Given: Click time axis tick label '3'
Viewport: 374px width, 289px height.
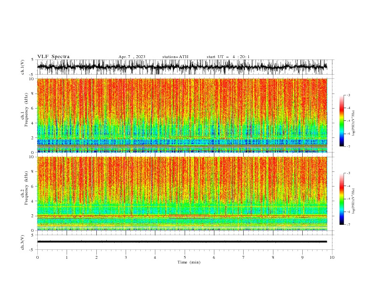Looking at the screenshot, I should [x=126, y=257].
